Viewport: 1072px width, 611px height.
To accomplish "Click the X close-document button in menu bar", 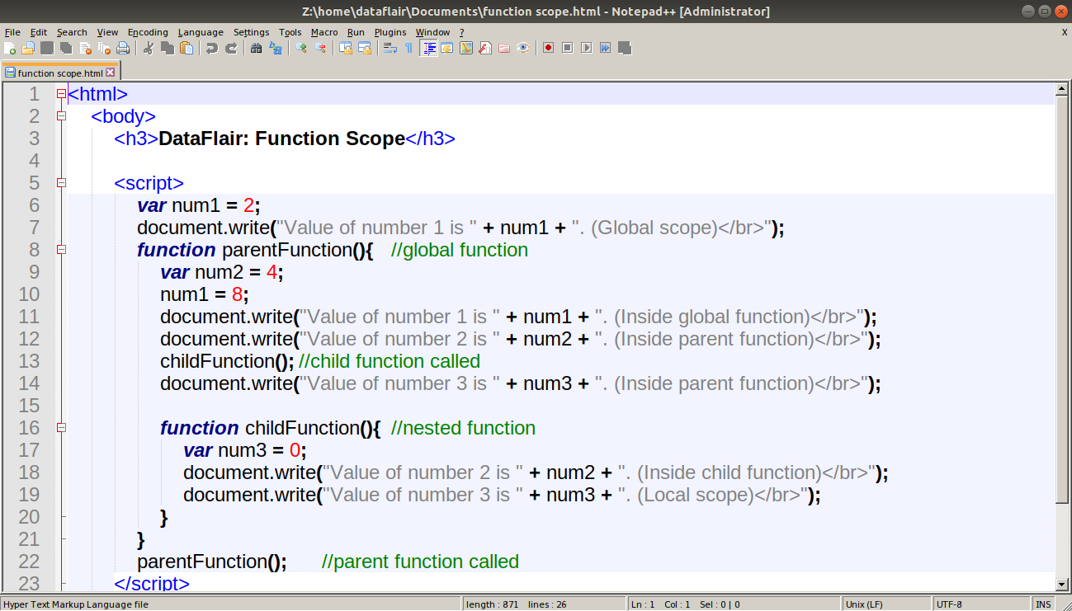I will point(1064,32).
